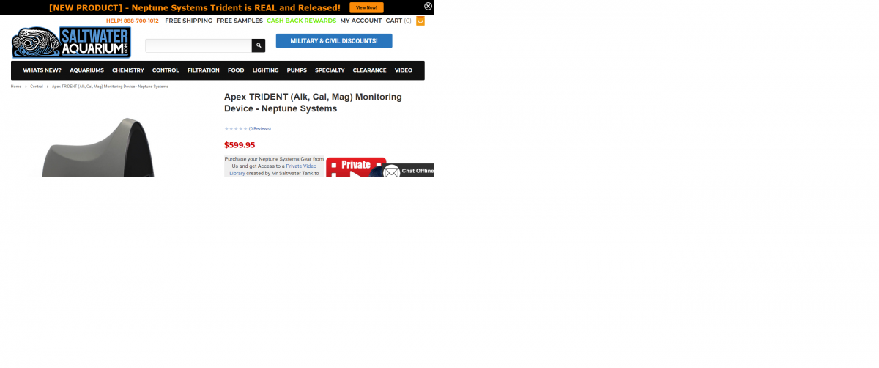This screenshot has width=879, height=368.
Task: Open the CLEARANCE menu
Action: coord(369,70)
